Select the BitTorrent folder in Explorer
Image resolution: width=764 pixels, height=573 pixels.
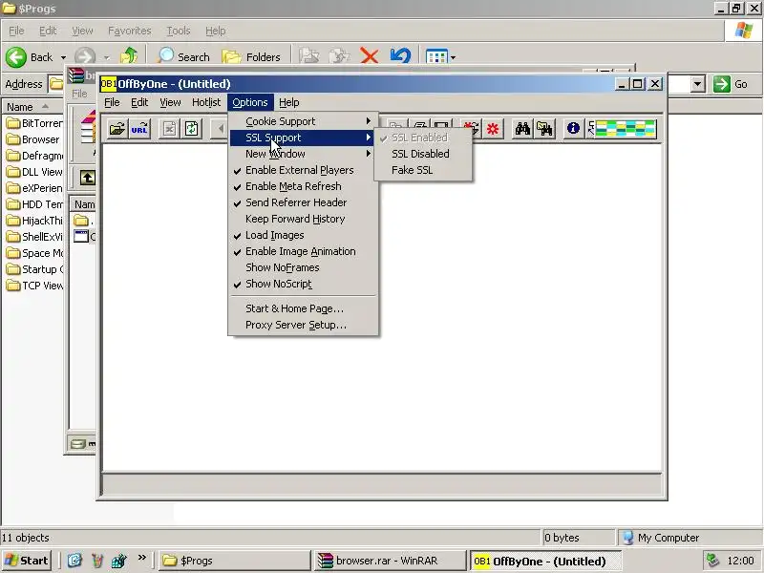click(x=34, y=123)
